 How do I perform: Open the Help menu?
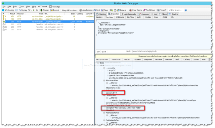[x=34, y=7]
